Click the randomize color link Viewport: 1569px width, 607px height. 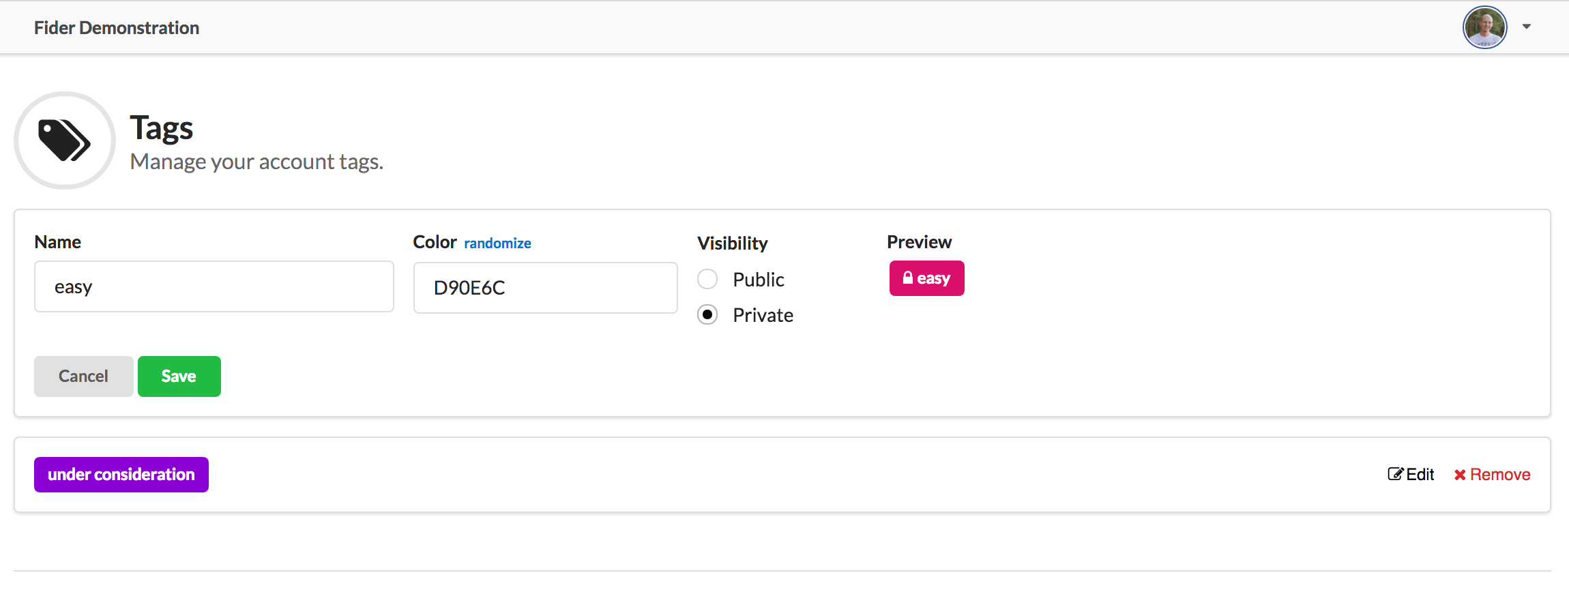coord(497,243)
